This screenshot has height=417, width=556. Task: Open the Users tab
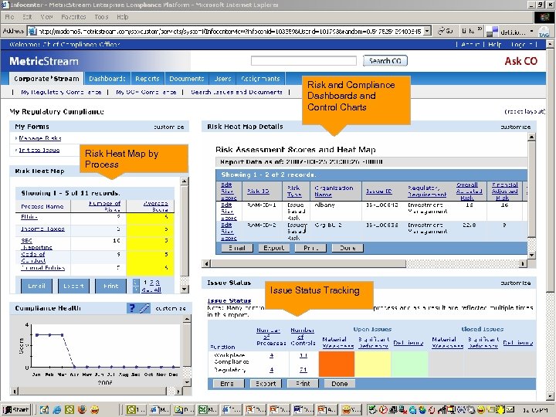pos(222,78)
